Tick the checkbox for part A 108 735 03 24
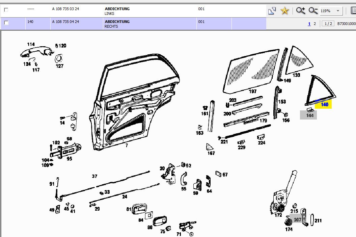Screen dimensions: 356x237 pos(6,10)
